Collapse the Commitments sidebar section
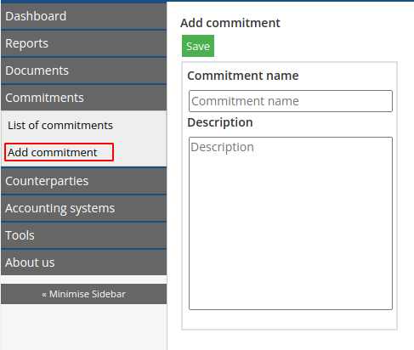Viewport: 414px width, 350px height. [x=83, y=98]
